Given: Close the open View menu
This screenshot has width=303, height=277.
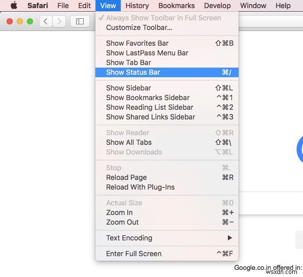Looking at the screenshot, I should click(108, 6).
